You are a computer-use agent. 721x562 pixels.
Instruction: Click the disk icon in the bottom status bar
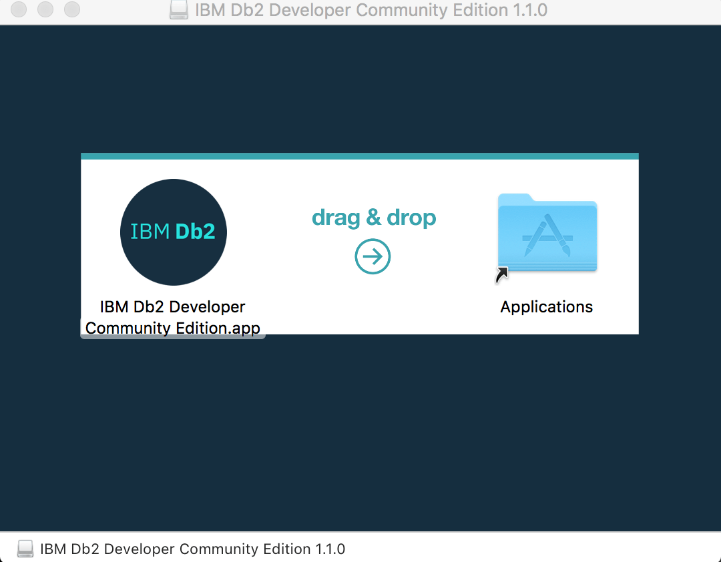[25, 548]
